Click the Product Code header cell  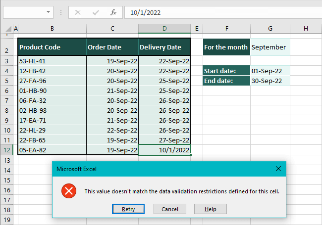tap(52, 47)
